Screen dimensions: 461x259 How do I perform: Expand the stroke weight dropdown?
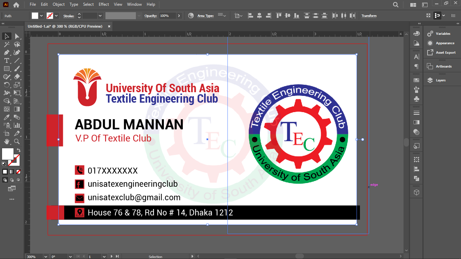(x=100, y=16)
